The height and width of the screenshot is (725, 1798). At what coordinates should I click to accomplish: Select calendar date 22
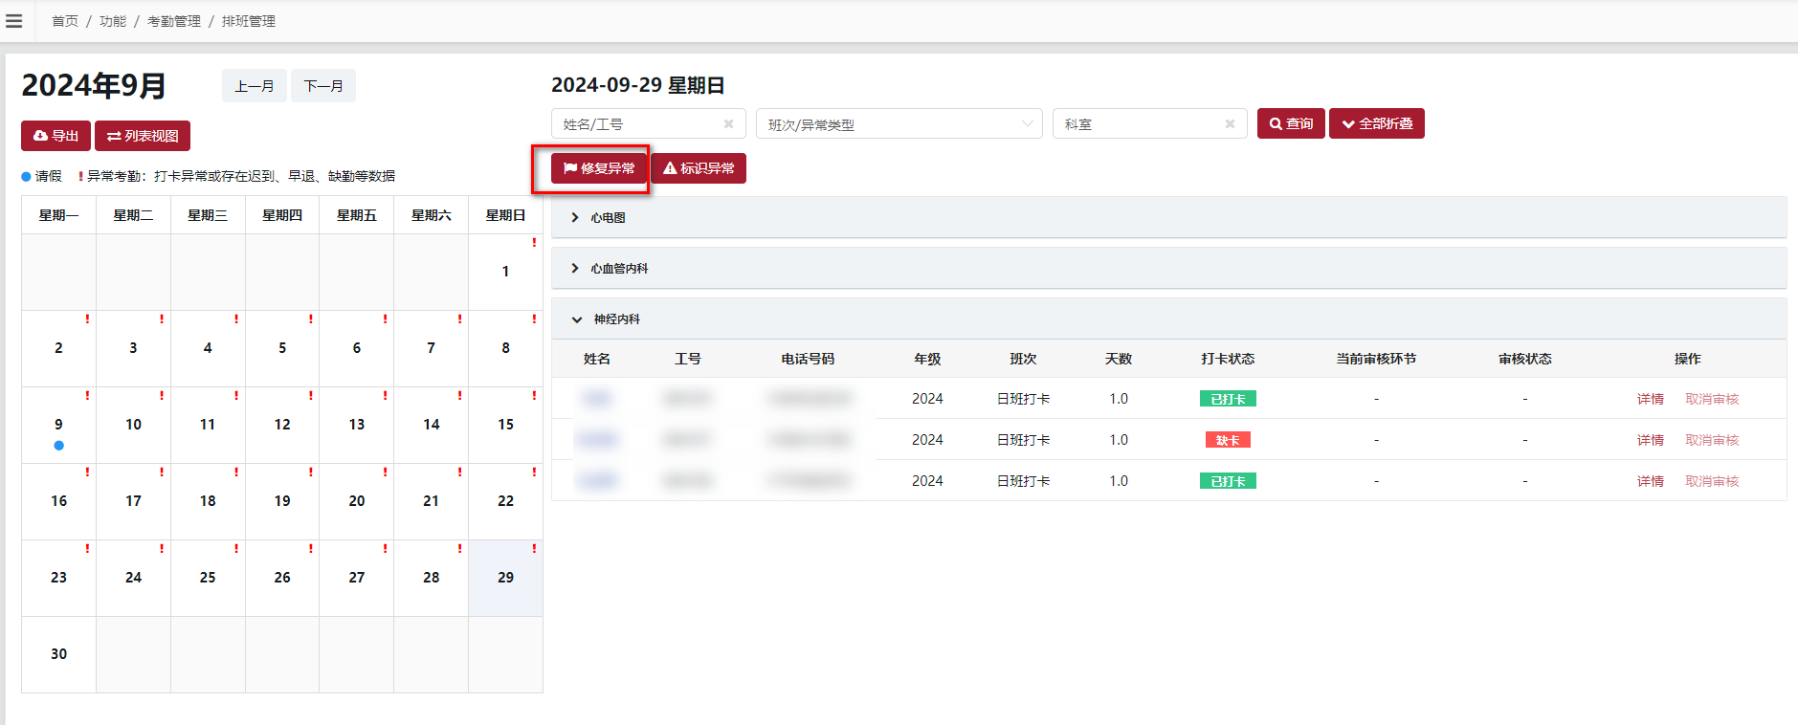[505, 501]
